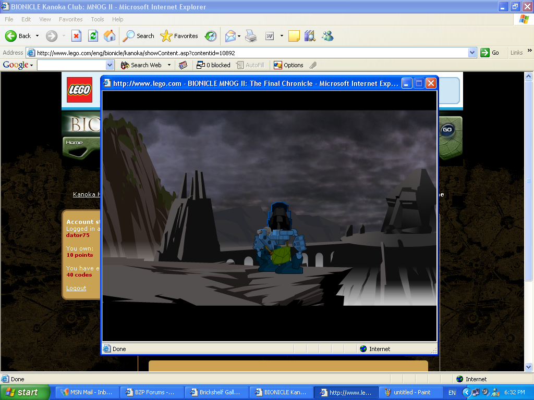Click the round GO button on Bionicle page

click(x=447, y=130)
